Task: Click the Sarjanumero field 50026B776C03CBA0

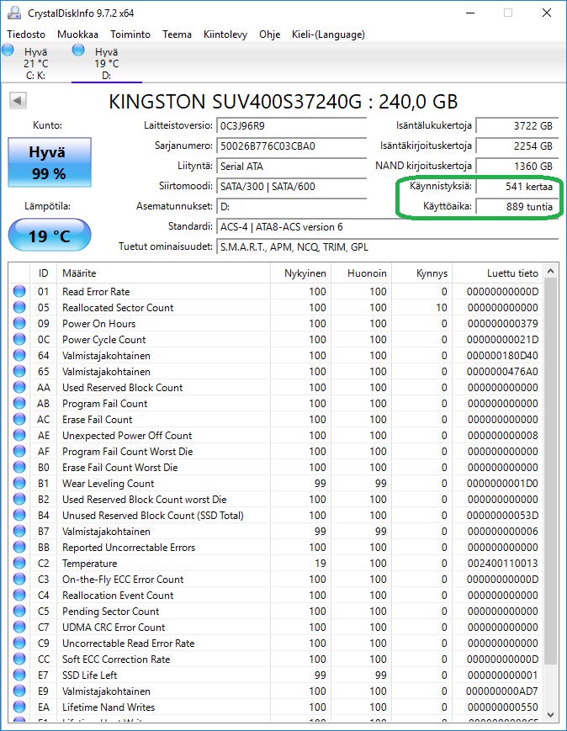Action: click(x=291, y=146)
